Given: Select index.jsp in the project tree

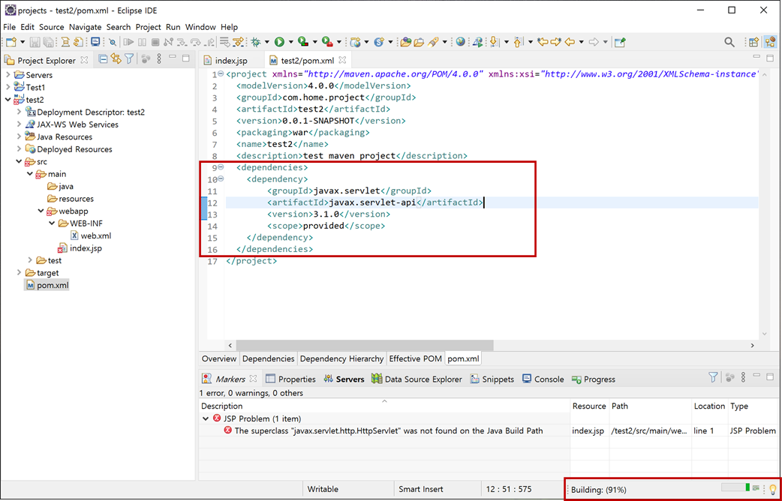Looking at the screenshot, I should point(80,247).
